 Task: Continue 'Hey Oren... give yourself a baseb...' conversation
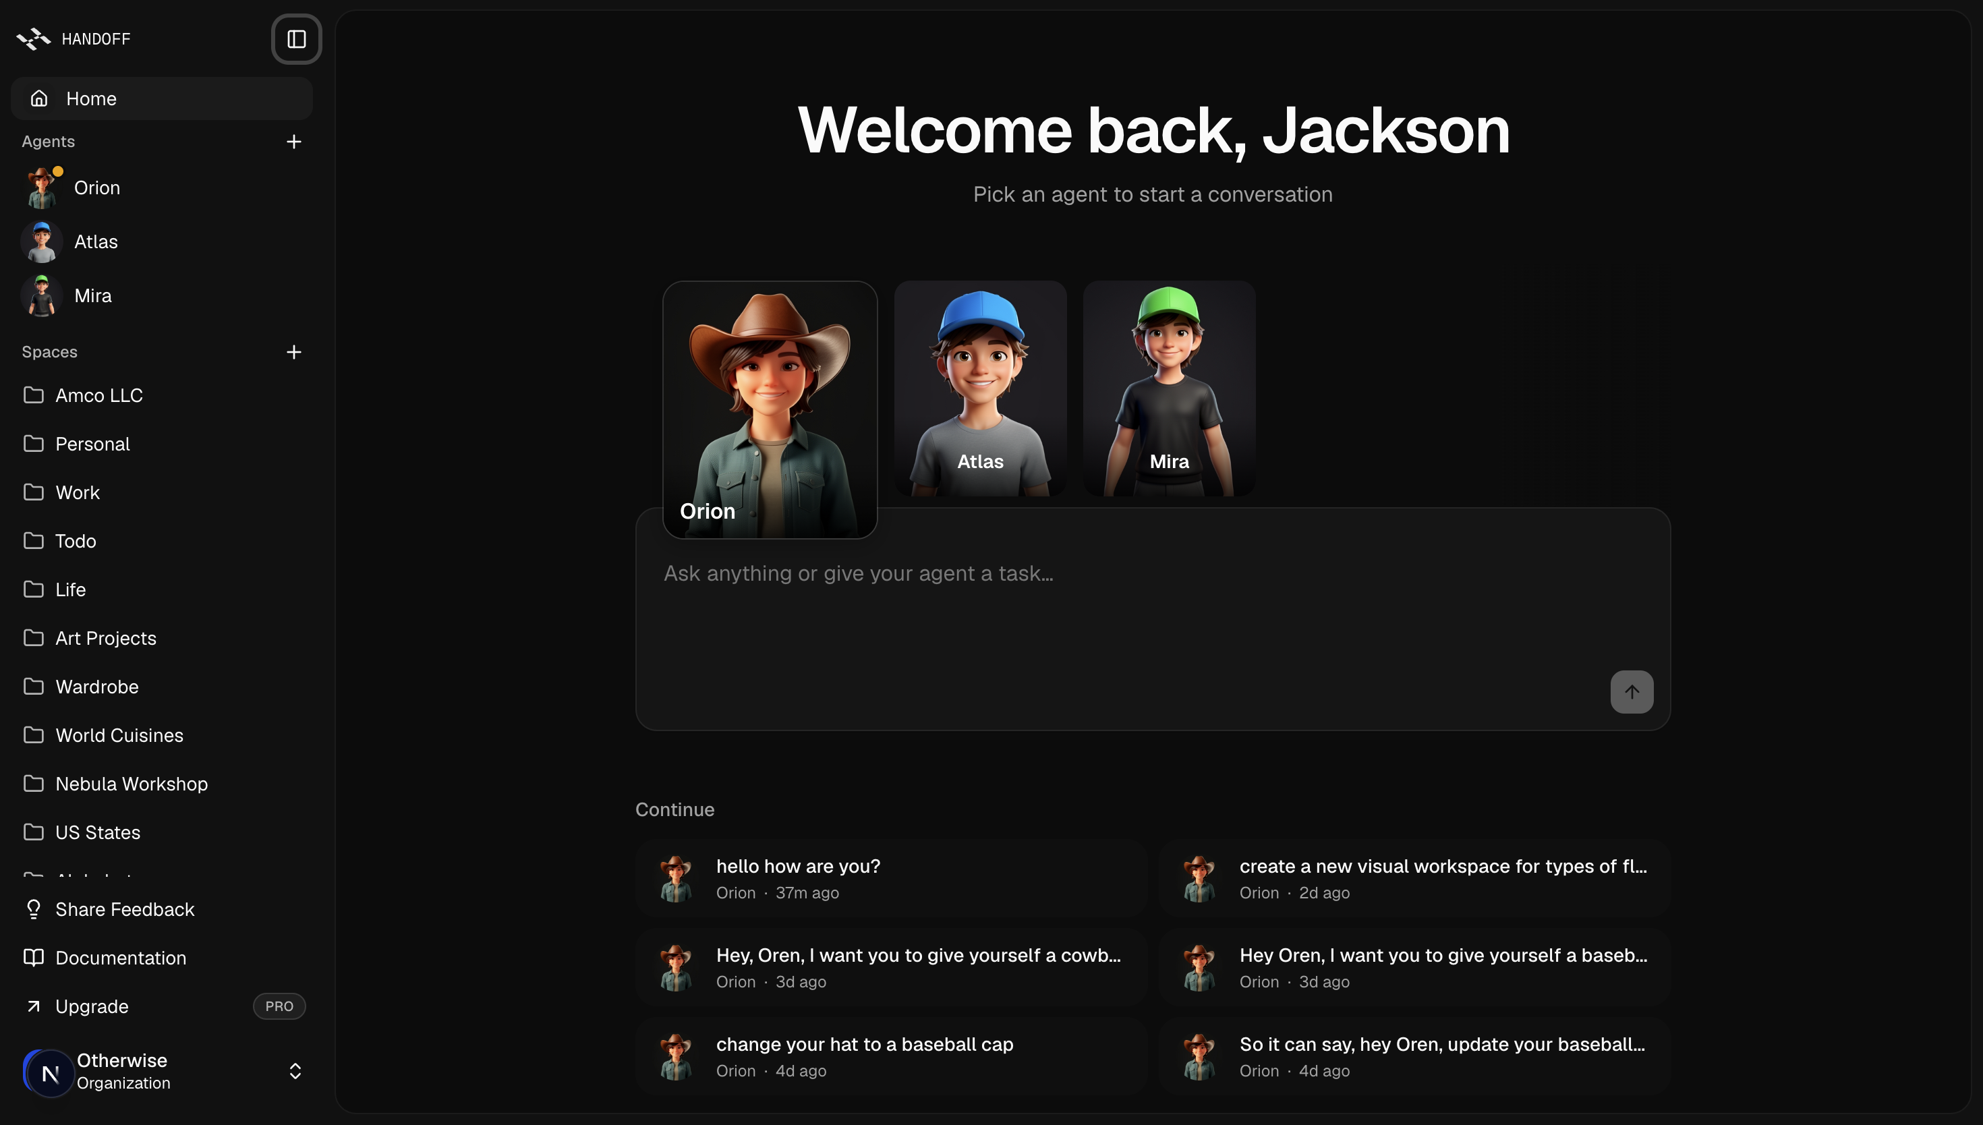[x=1414, y=967]
